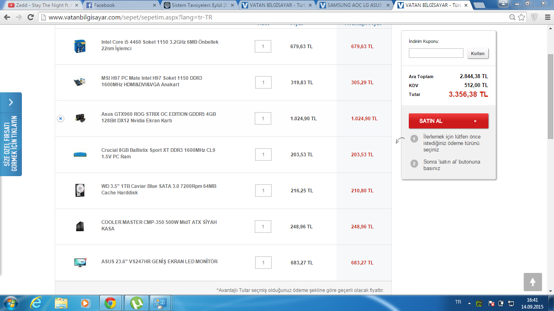Screen dimensions: 554x311
Task: Click quantity box for MSI H97 row
Action: [263, 83]
